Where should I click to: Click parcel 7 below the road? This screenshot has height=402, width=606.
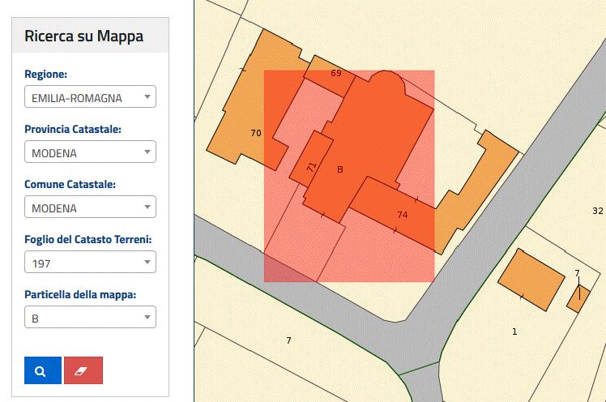288,340
